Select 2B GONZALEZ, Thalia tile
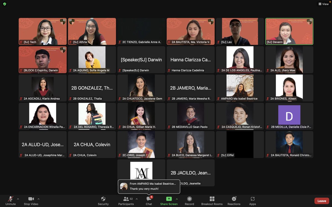The height and width of the screenshot is (207, 332). pyautogui.click(x=92, y=88)
